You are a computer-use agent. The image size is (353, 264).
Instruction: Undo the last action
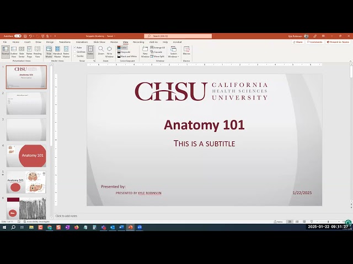coord(31,36)
